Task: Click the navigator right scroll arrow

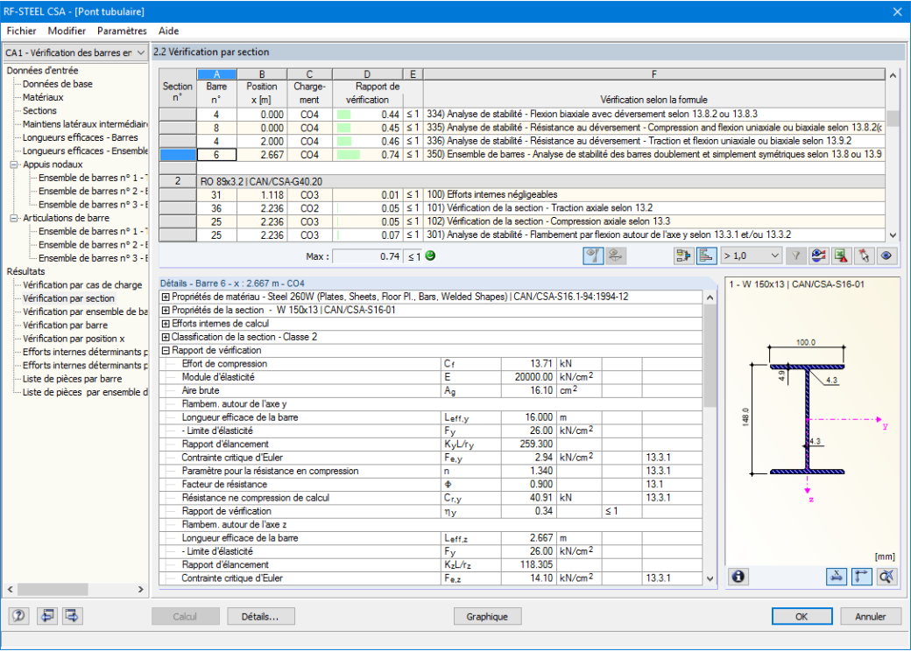Action: click(x=141, y=590)
